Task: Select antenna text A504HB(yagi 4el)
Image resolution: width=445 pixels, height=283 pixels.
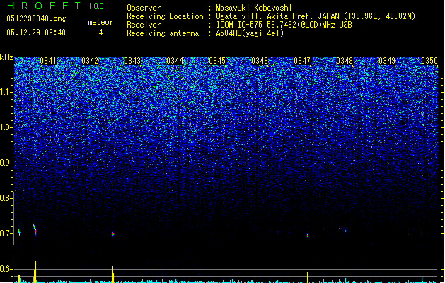Action: (x=250, y=33)
